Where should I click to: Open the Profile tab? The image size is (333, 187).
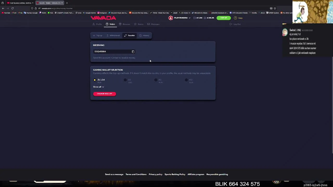pyautogui.click(x=97, y=24)
